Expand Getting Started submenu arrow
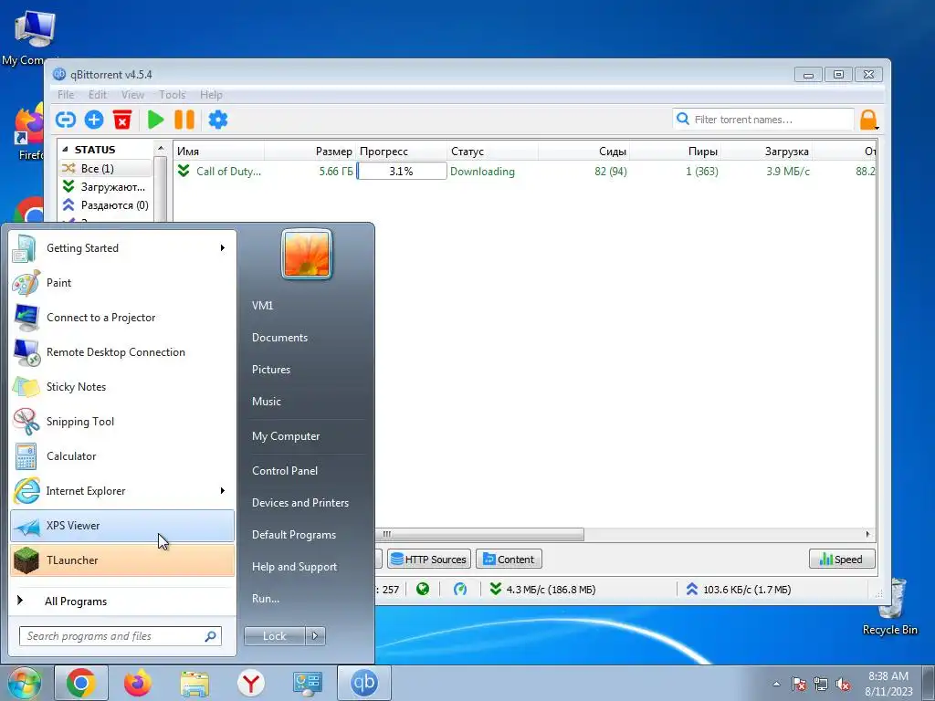The width and height of the screenshot is (935, 701). click(x=223, y=248)
